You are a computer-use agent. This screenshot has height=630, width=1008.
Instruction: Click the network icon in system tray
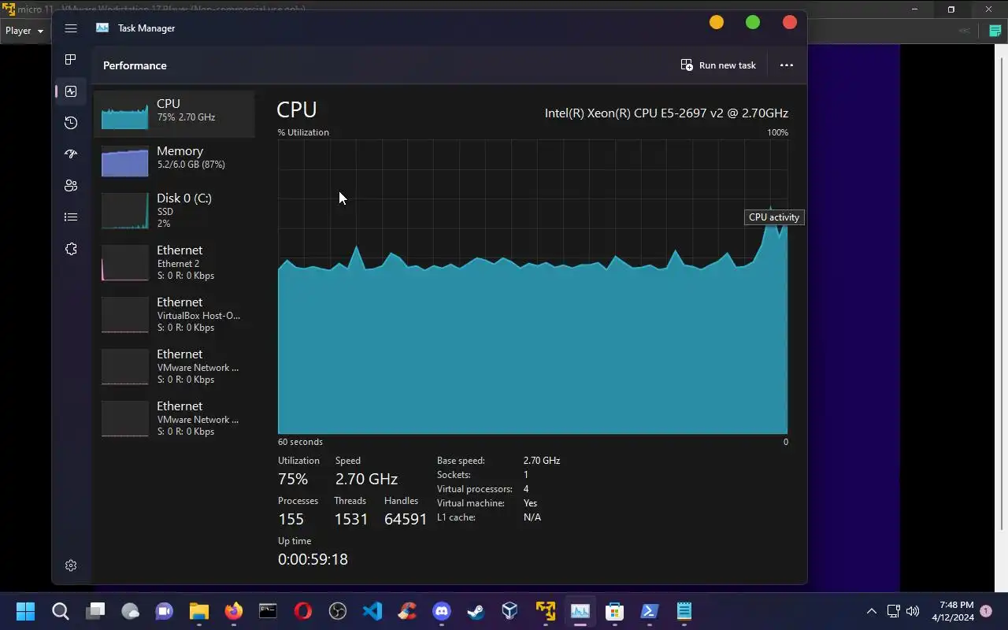pos(894,611)
